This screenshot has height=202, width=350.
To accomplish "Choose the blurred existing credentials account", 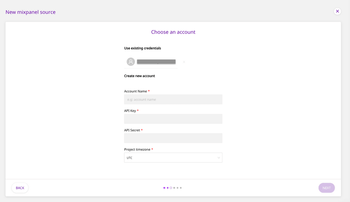I will tap(156, 62).
